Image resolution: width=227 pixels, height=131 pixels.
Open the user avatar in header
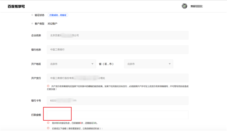pos(184,6)
